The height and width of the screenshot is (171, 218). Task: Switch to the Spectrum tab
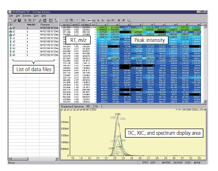[79, 106]
